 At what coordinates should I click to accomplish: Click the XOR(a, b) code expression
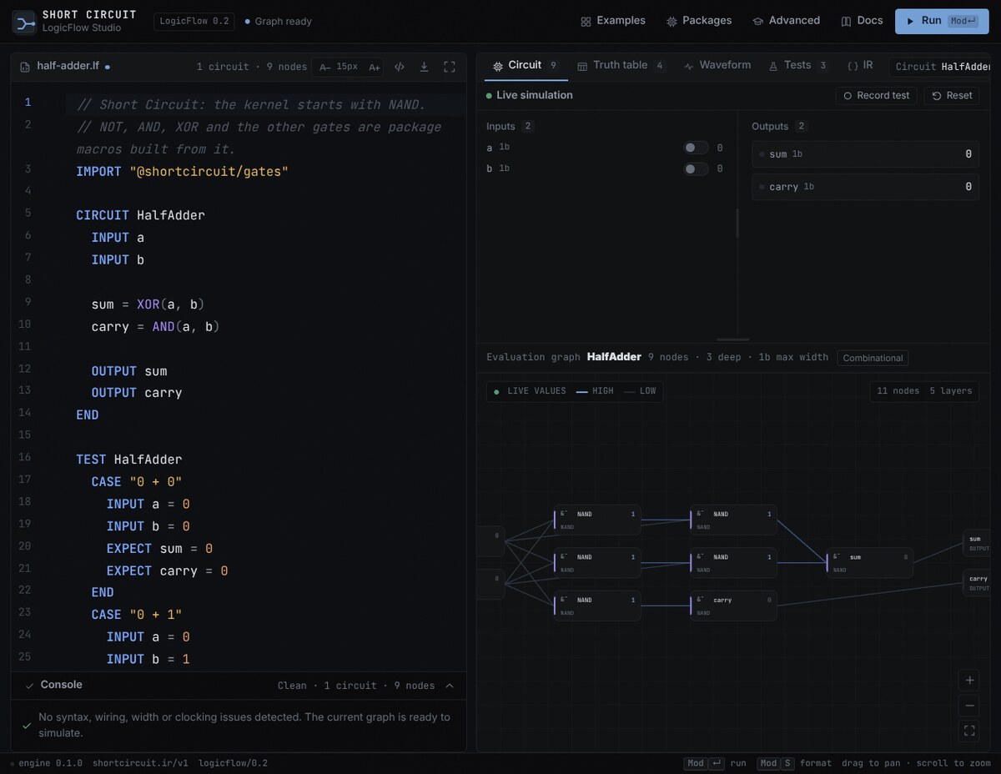coord(171,304)
